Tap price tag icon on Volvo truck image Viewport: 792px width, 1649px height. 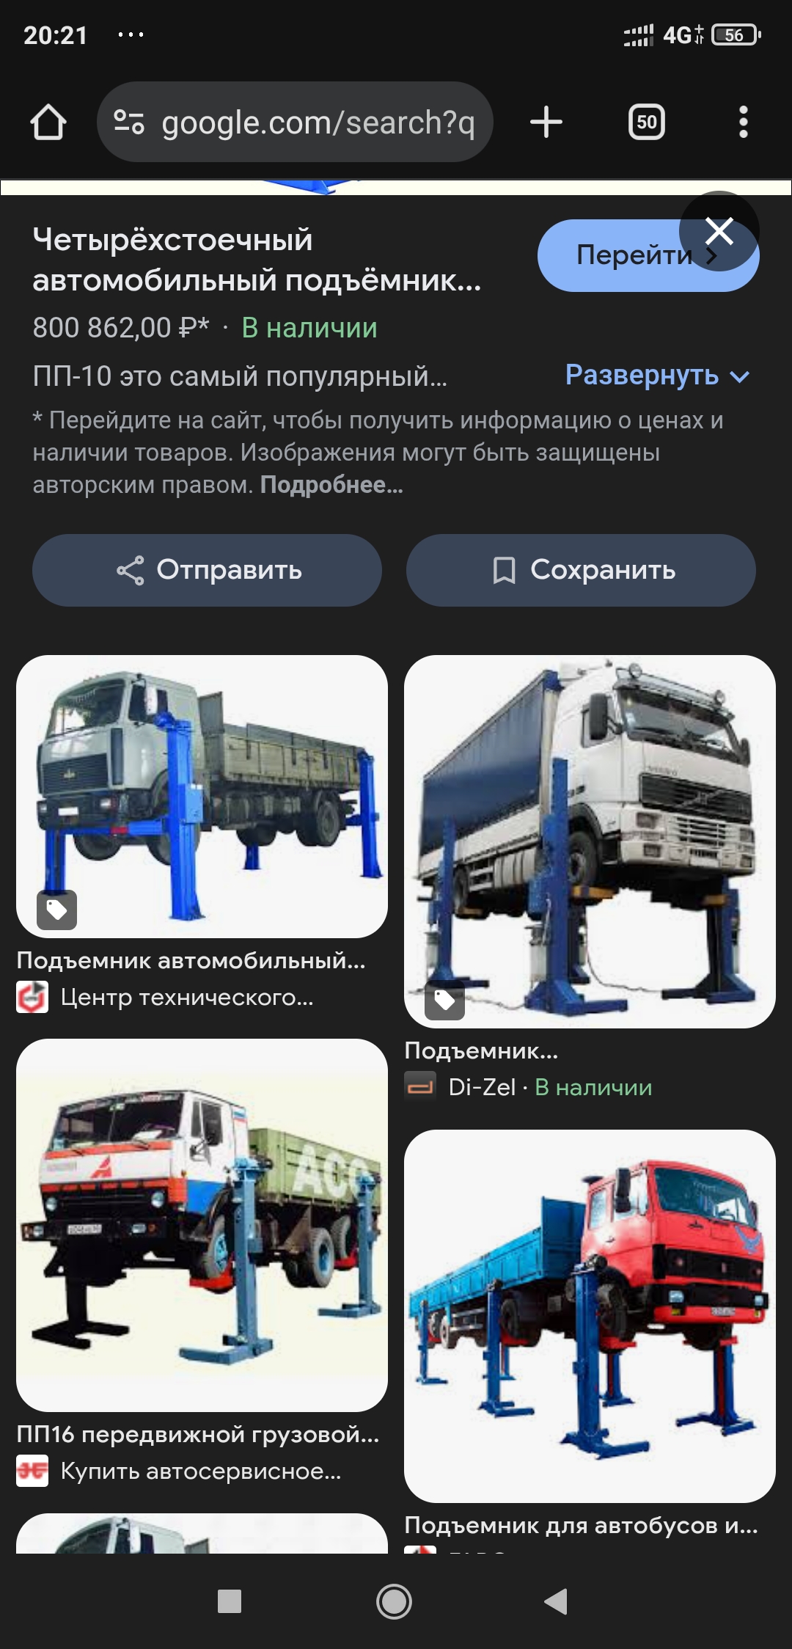tap(445, 1000)
